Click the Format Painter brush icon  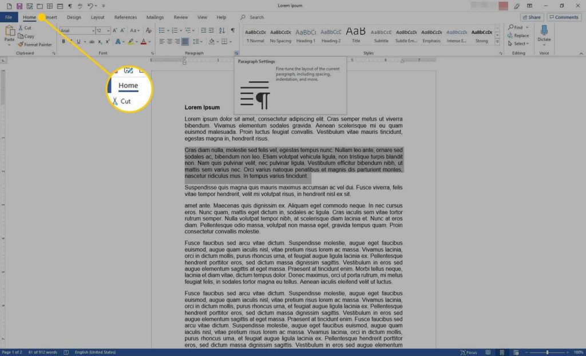click(21, 45)
